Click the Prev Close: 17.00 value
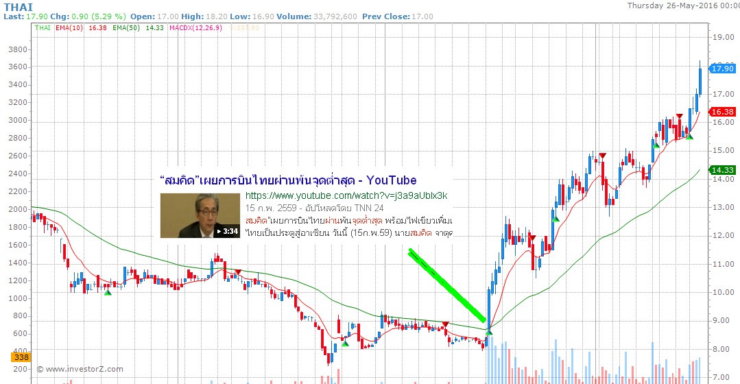This screenshot has width=740, height=384. pyautogui.click(x=397, y=16)
